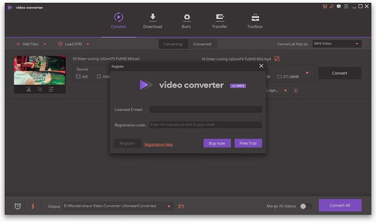Click the scissors trim icon under the thumbnail
The height and width of the screenshot is (222, 376).
pyautogui.click(x=29, y=89)
